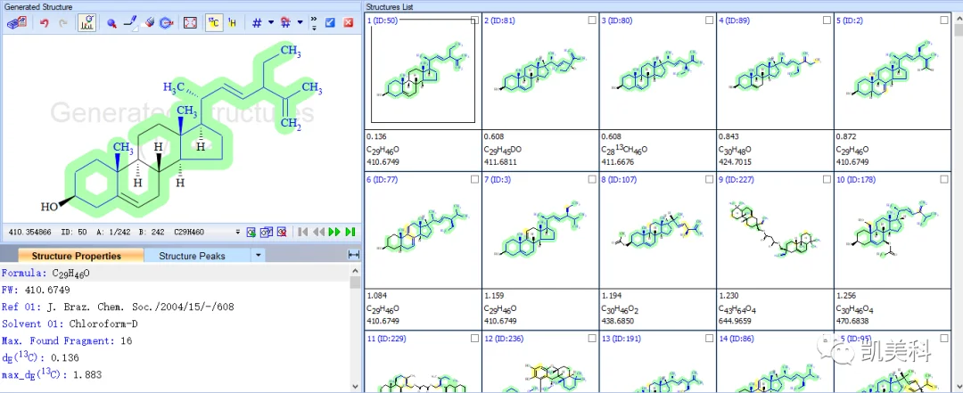Check the box for structure 11 (ID:229)
Screen dimensions: 963x393
(x=474, y=339)
